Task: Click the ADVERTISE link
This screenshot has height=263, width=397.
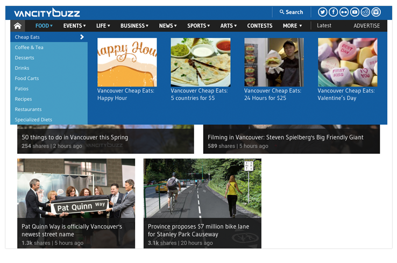Action: 367,26
